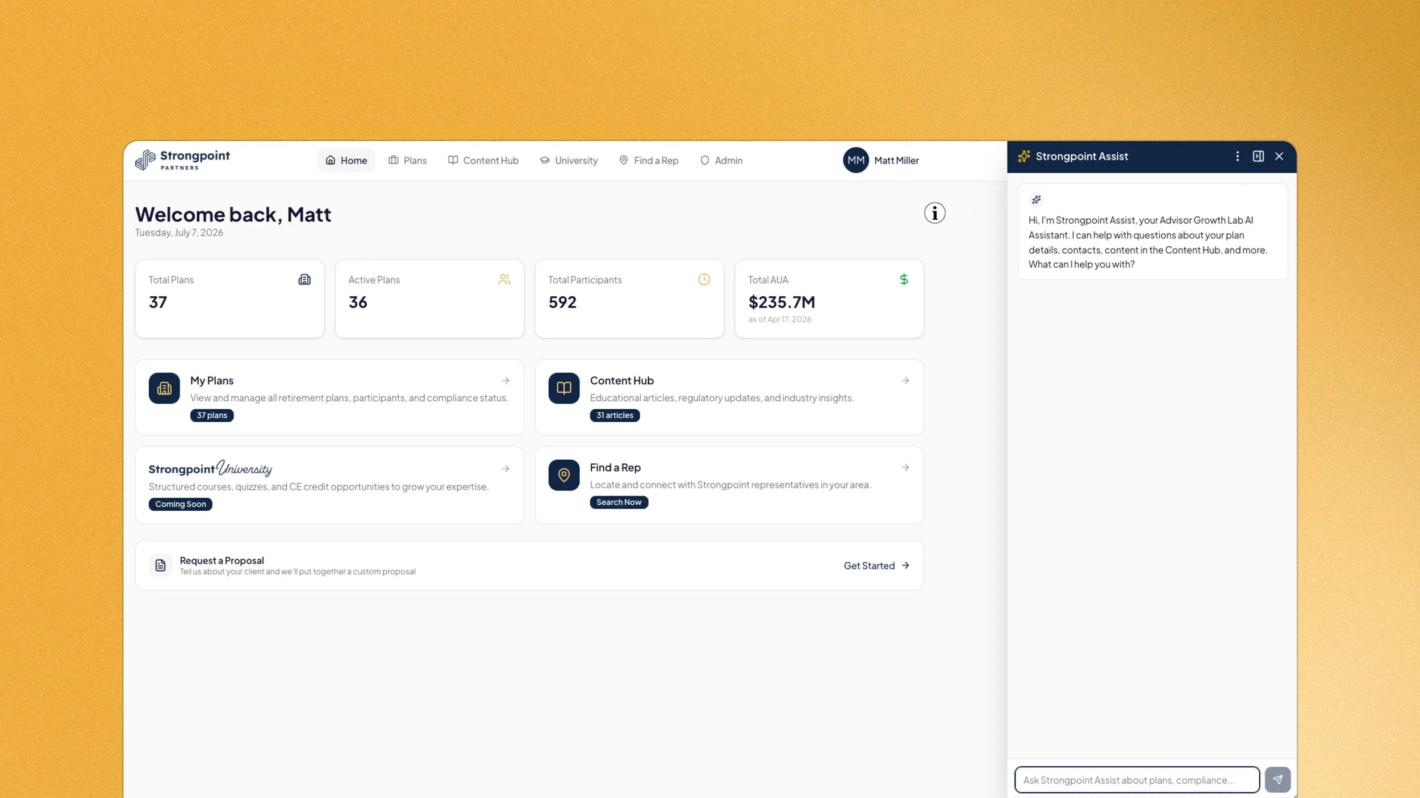Click the Strongpoint Assist greeting message
The image size is (1420, 798).
(x=1148, y=242)
